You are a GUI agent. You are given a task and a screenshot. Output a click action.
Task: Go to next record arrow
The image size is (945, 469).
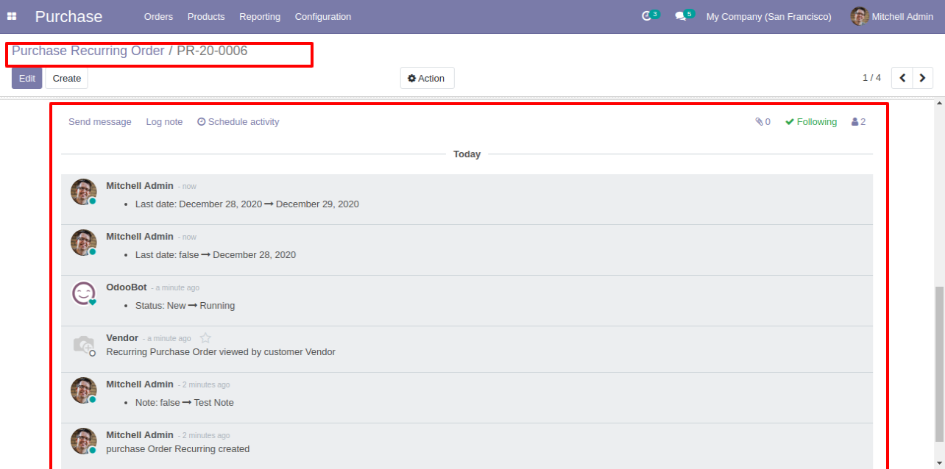coord(923,78)
